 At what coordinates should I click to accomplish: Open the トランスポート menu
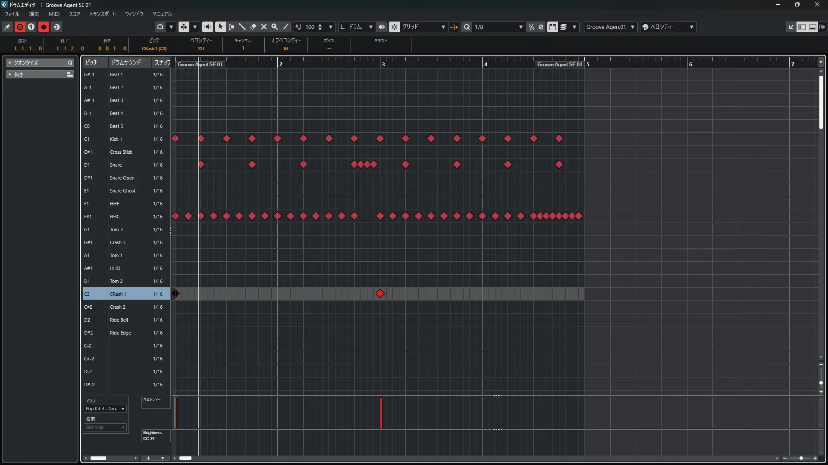102,14
